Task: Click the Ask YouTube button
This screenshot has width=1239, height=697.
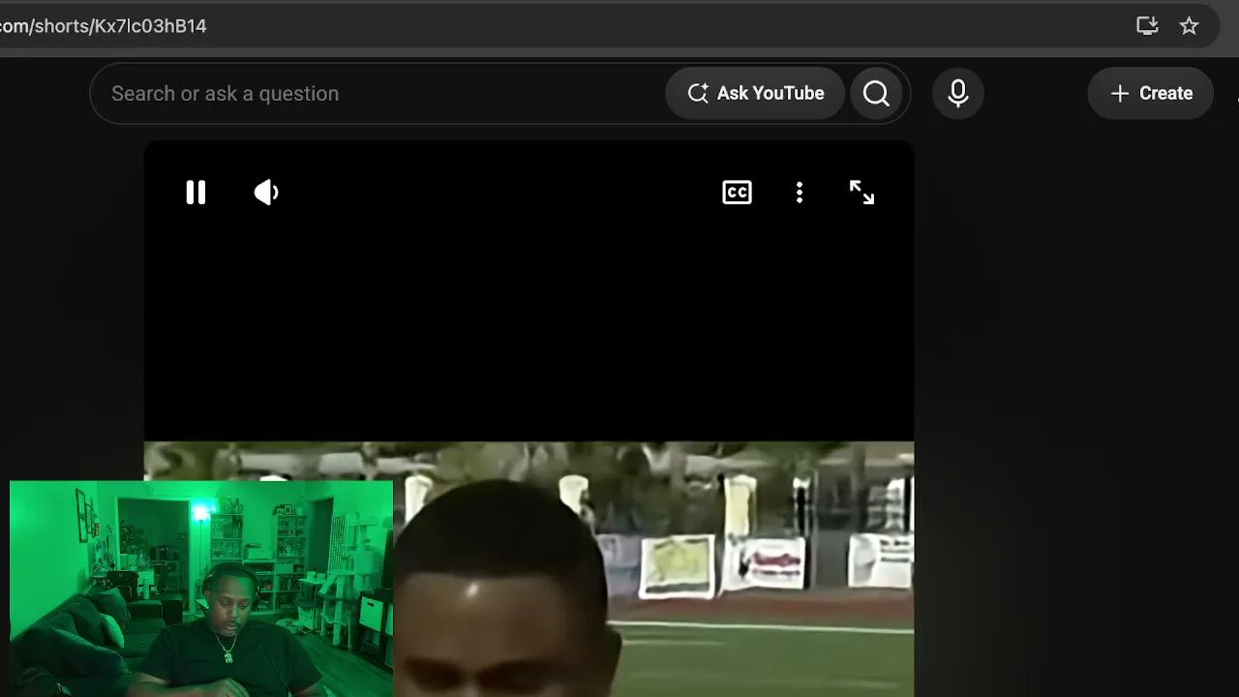Action: tap(755, 93)
